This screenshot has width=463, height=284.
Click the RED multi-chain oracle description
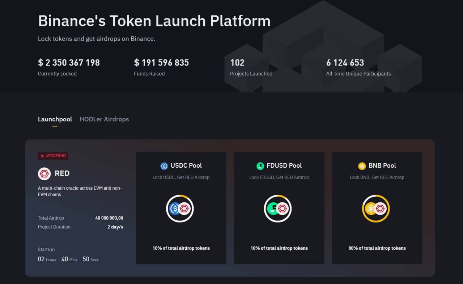[80, 191]
